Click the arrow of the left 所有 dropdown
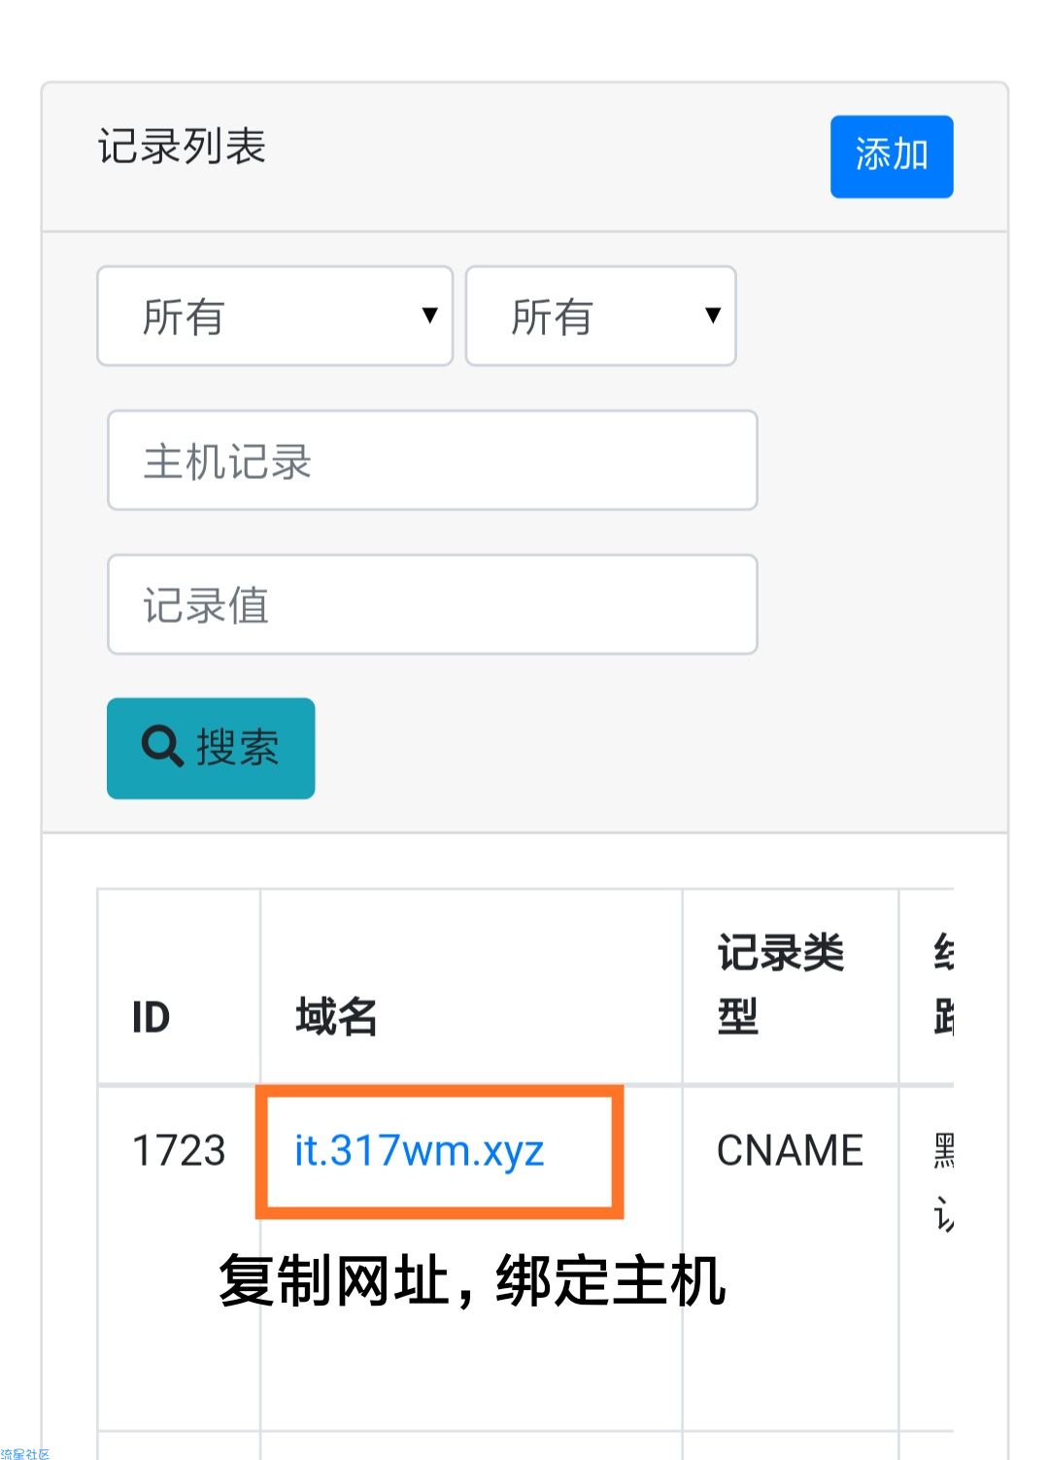Image resolution: width=1049 pixels, height=1460 pixels. 429,315
